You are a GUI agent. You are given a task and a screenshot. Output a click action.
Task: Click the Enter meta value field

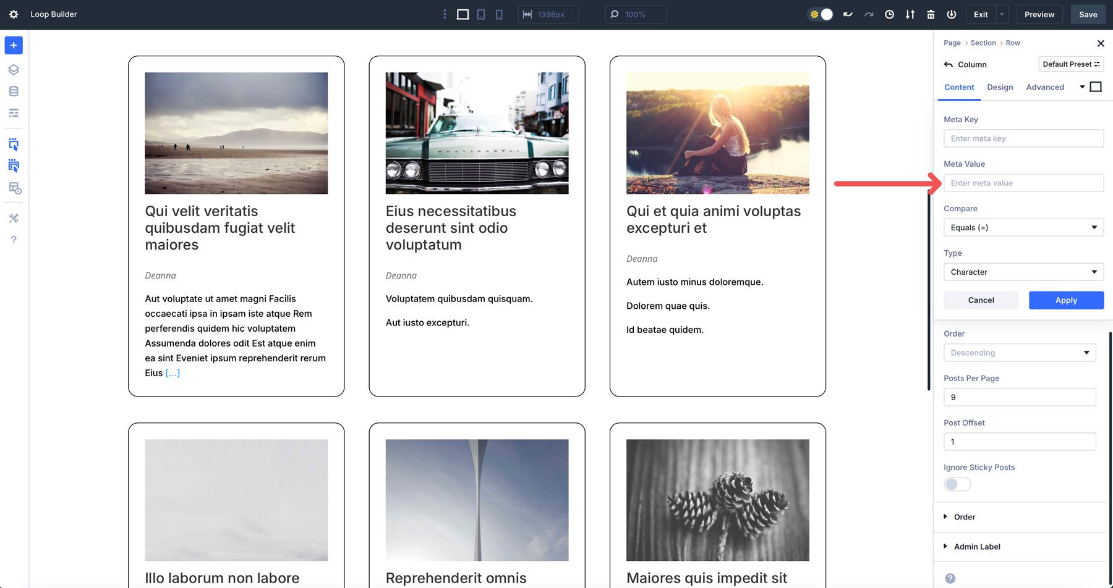pos(1023,183)
